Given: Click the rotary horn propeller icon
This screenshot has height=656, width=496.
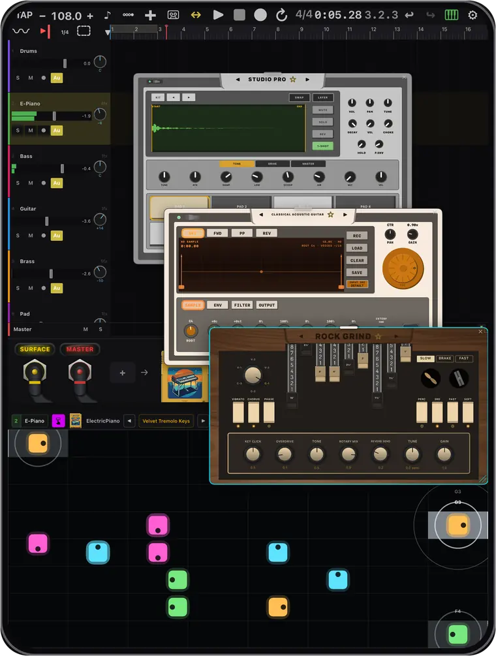Looking at the screenshot, I should point(430,378).
